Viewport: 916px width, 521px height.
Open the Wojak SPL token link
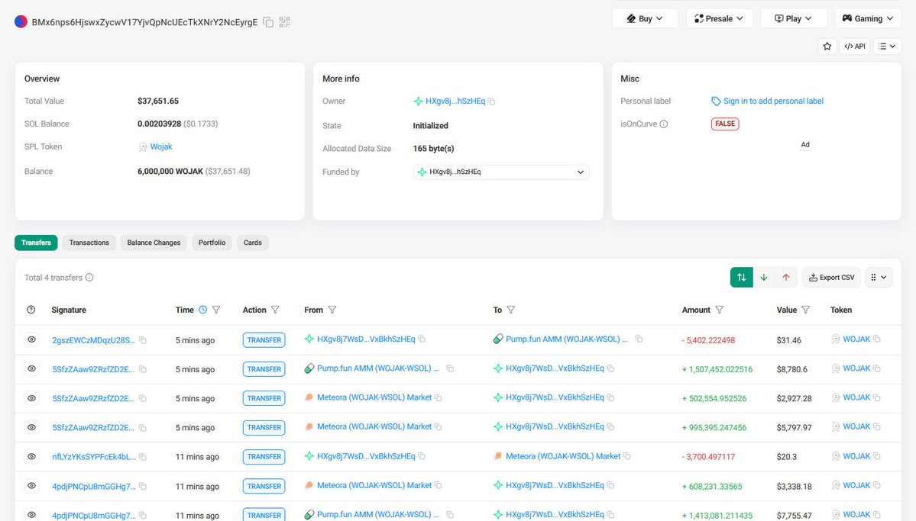[160, 146]
